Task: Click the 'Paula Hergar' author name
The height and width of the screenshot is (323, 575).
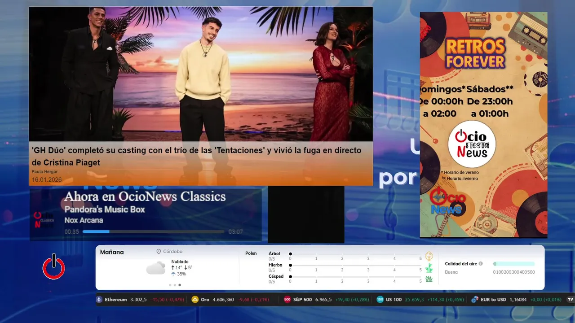Action: coord(44,172)
